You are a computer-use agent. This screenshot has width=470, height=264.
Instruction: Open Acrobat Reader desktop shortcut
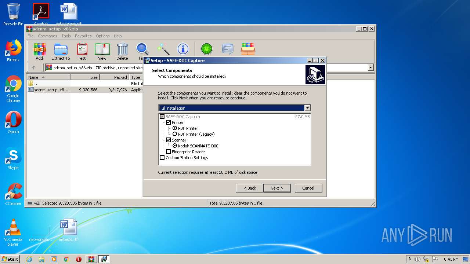coord(41,14)
